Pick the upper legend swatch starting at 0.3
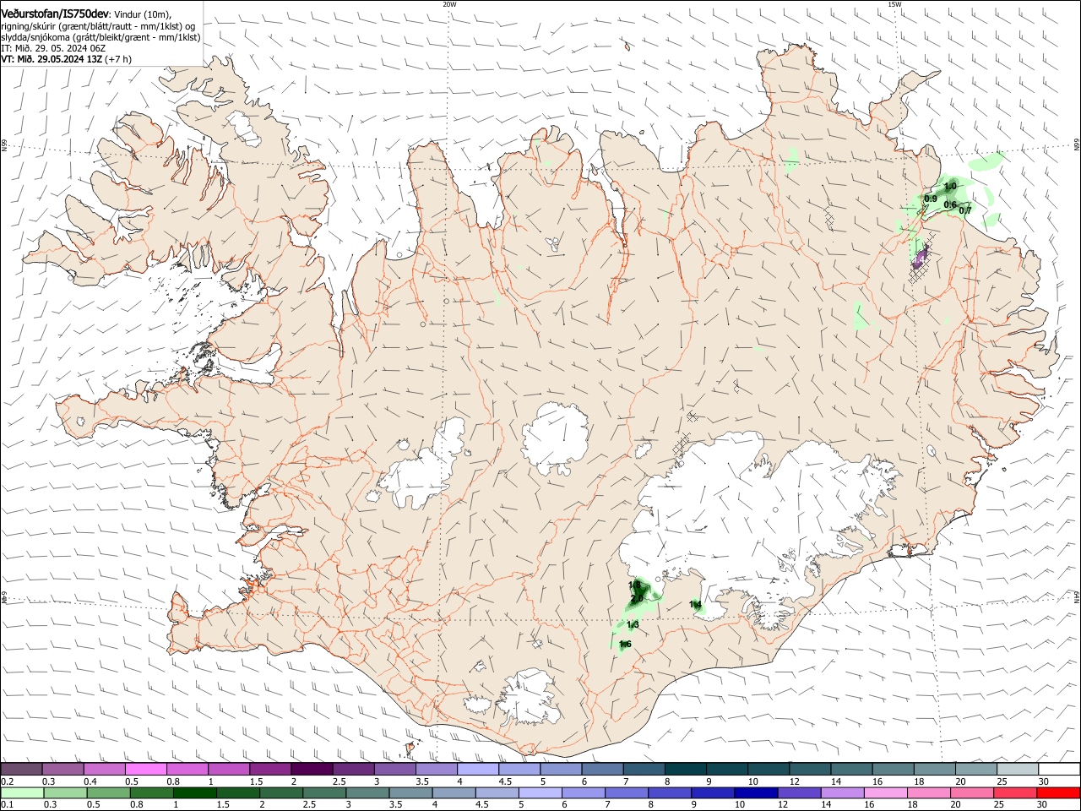 (62, 769)
